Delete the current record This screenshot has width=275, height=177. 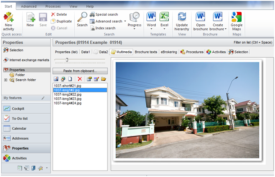coord(59,14)
